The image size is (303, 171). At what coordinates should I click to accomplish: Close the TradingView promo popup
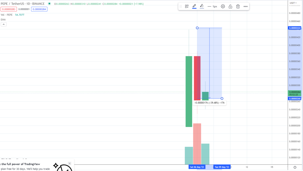click(x=70, y=163)
